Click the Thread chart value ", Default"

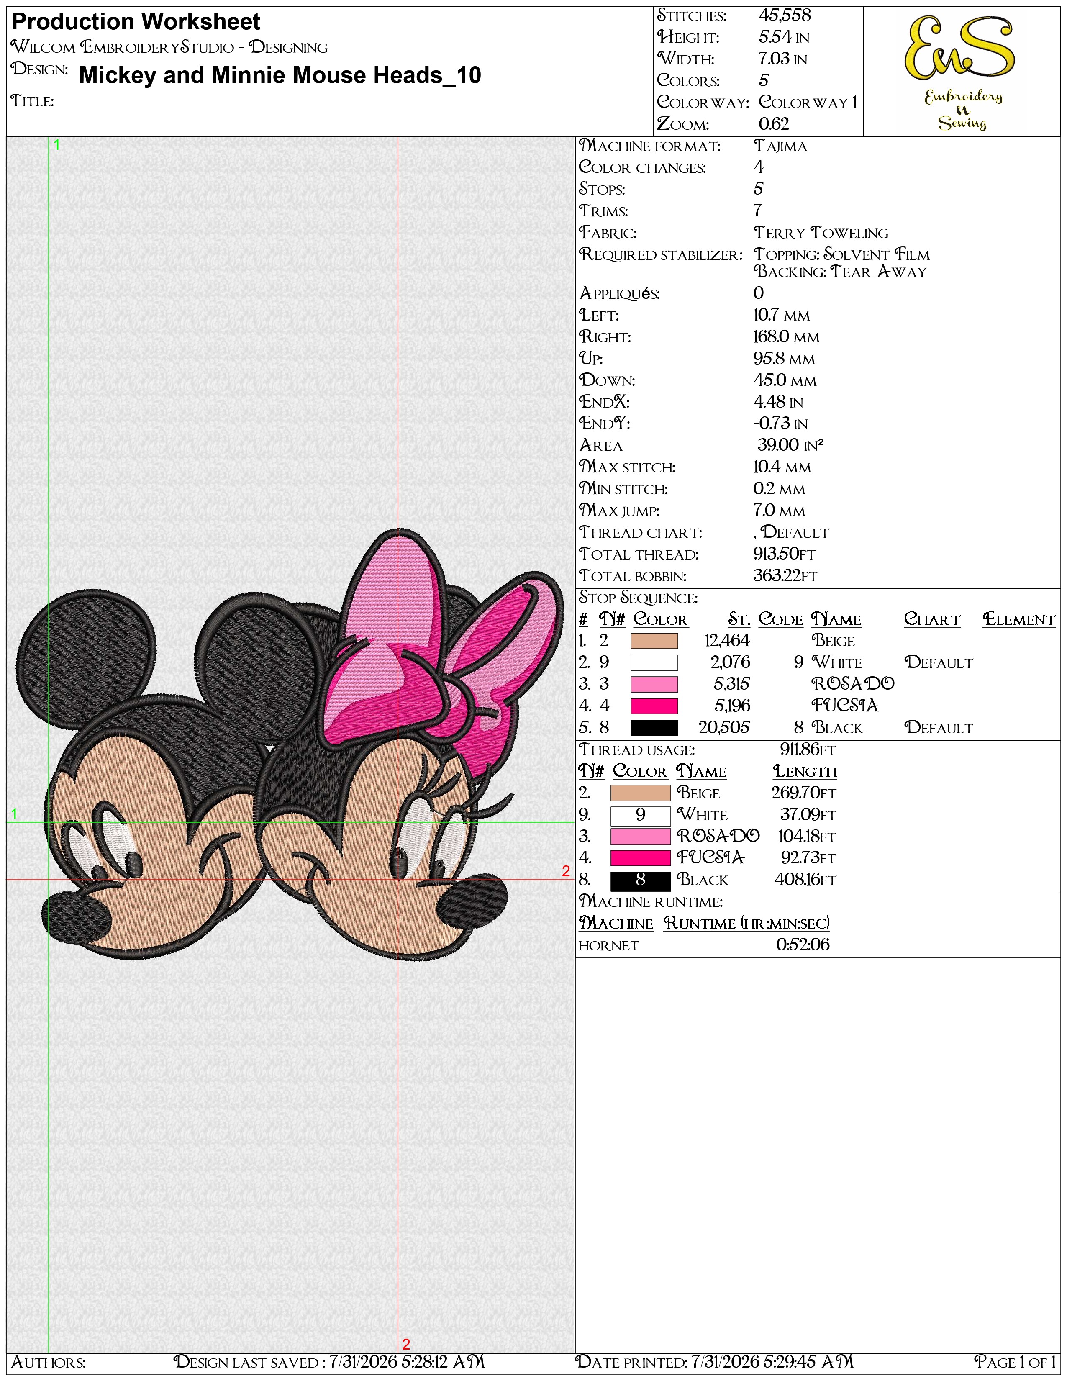click(x=791, y=532)
